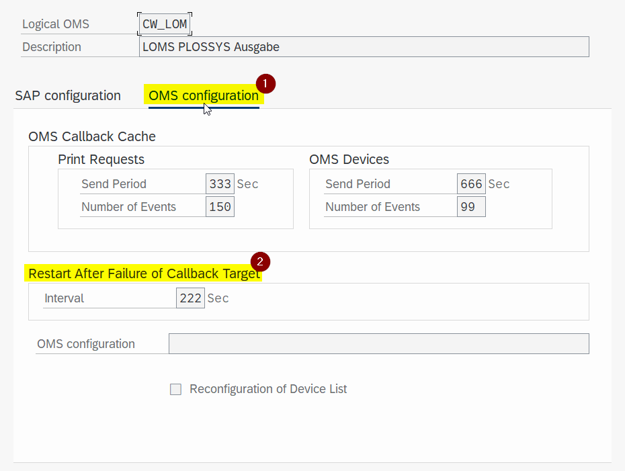The image size is (625, 471).
Task: Click the OMS Devices group label
Action: click(x=348, y=159)
